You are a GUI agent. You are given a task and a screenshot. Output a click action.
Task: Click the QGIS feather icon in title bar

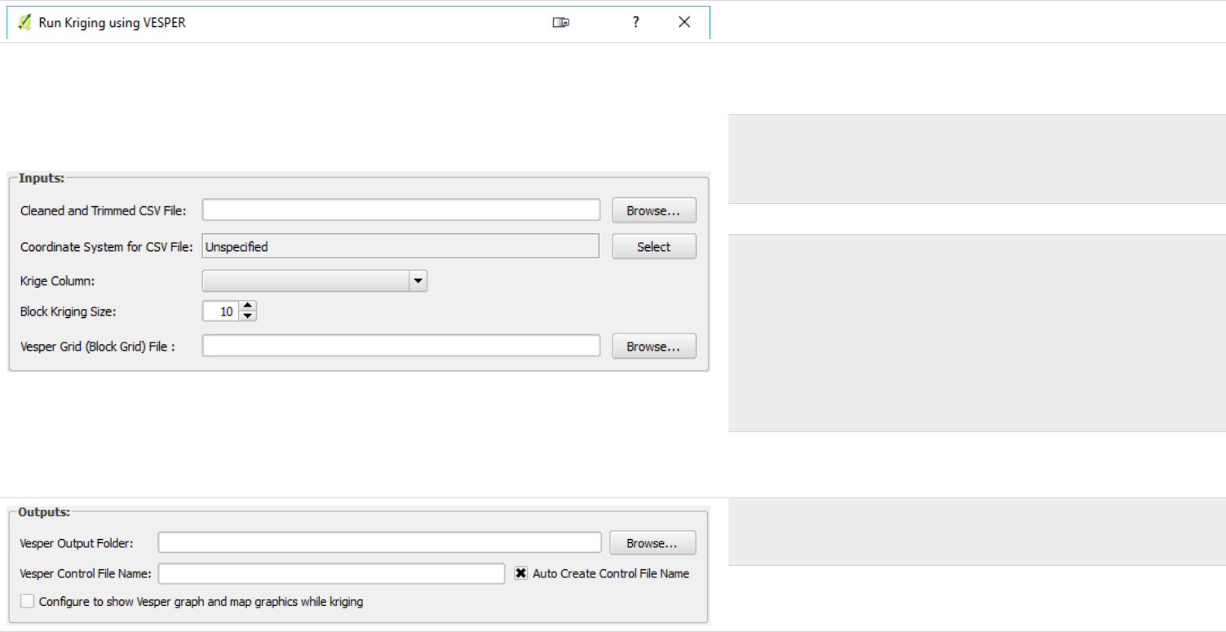[x=24, y=23]
